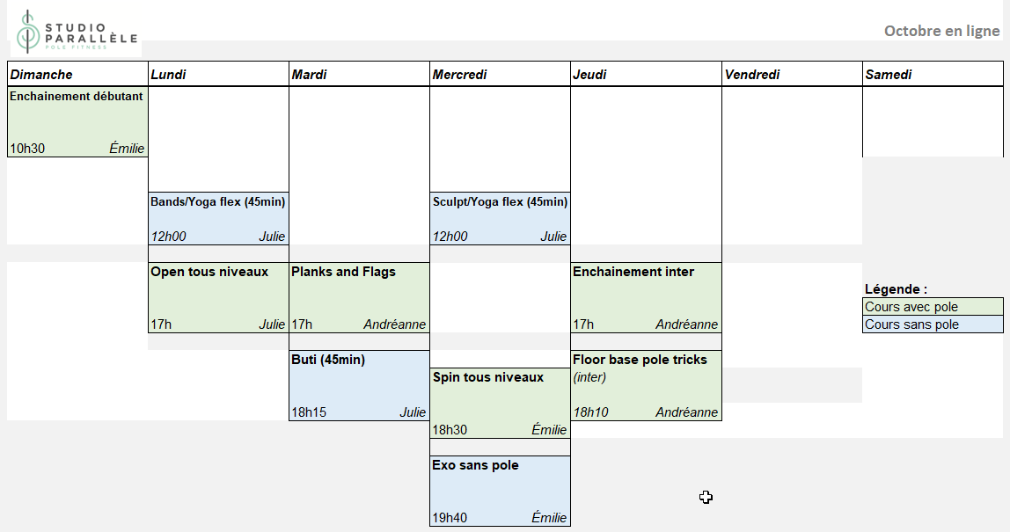Select the Sculpt/Yoga flex (45min) cell

(x=500, y=218)
